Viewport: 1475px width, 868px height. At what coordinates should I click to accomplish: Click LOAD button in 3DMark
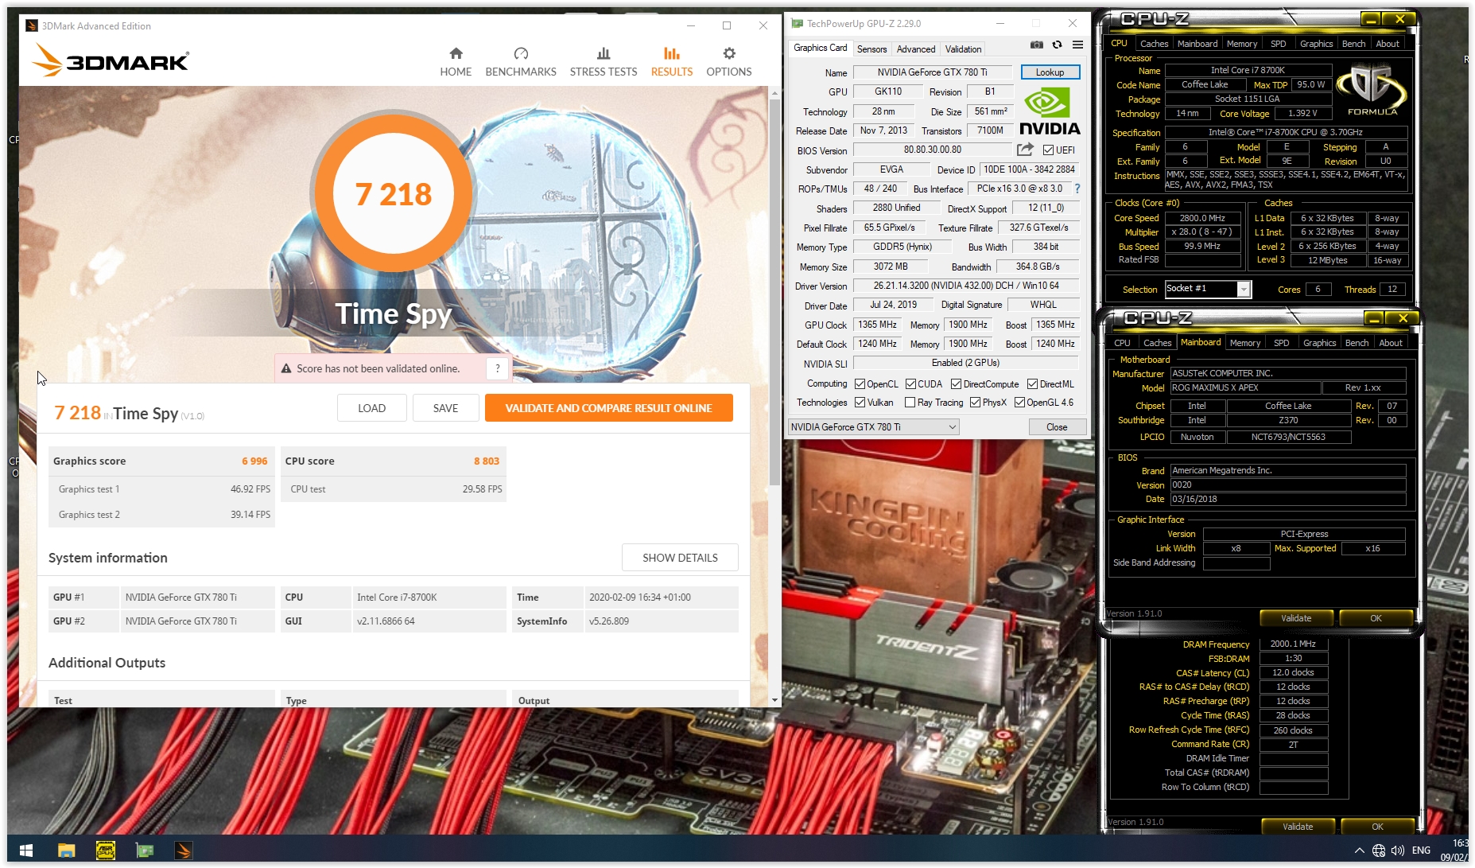click(x=371, y=408)
